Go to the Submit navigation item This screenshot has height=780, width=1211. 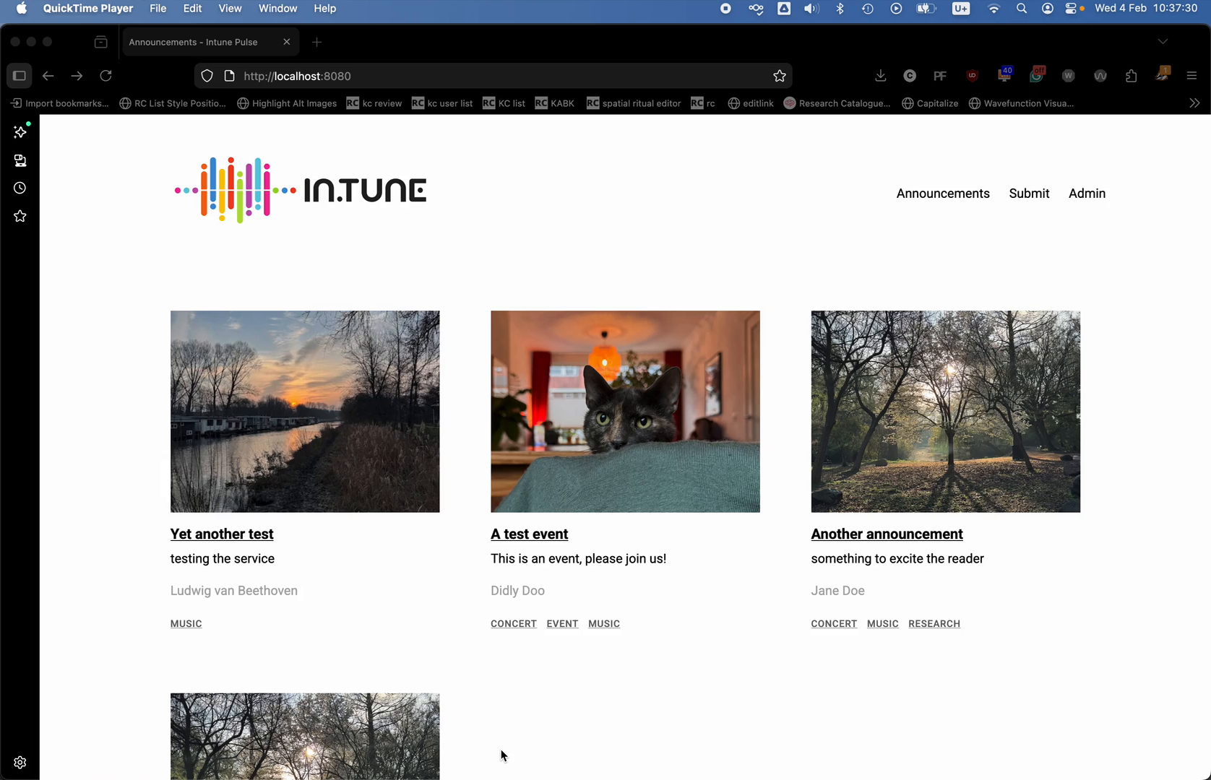(x=1029, y=194)
